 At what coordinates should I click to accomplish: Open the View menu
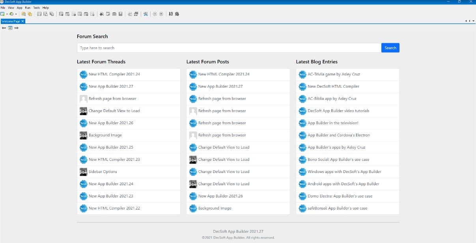click(11, 8)
